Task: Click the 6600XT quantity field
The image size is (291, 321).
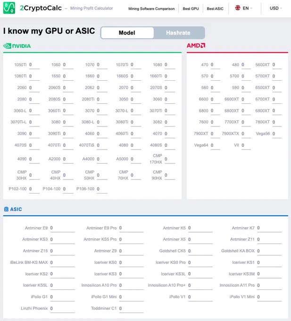Action: pos(246,100)
